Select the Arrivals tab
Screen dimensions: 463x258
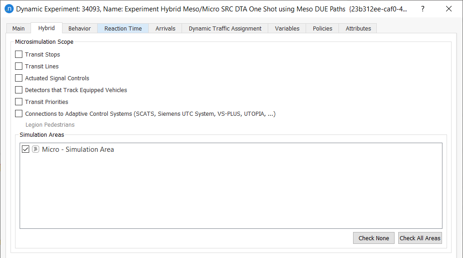point(165,28)
